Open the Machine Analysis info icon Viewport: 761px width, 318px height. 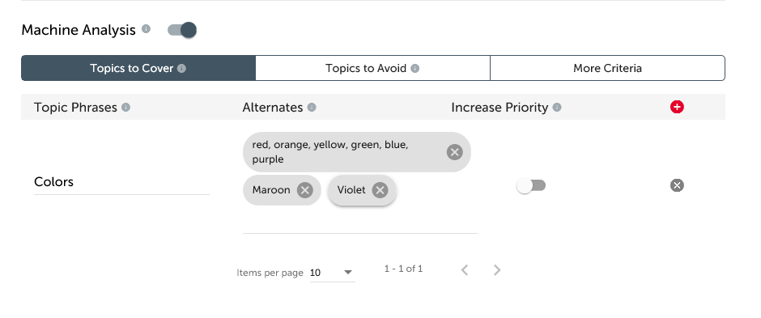[146, 28]
